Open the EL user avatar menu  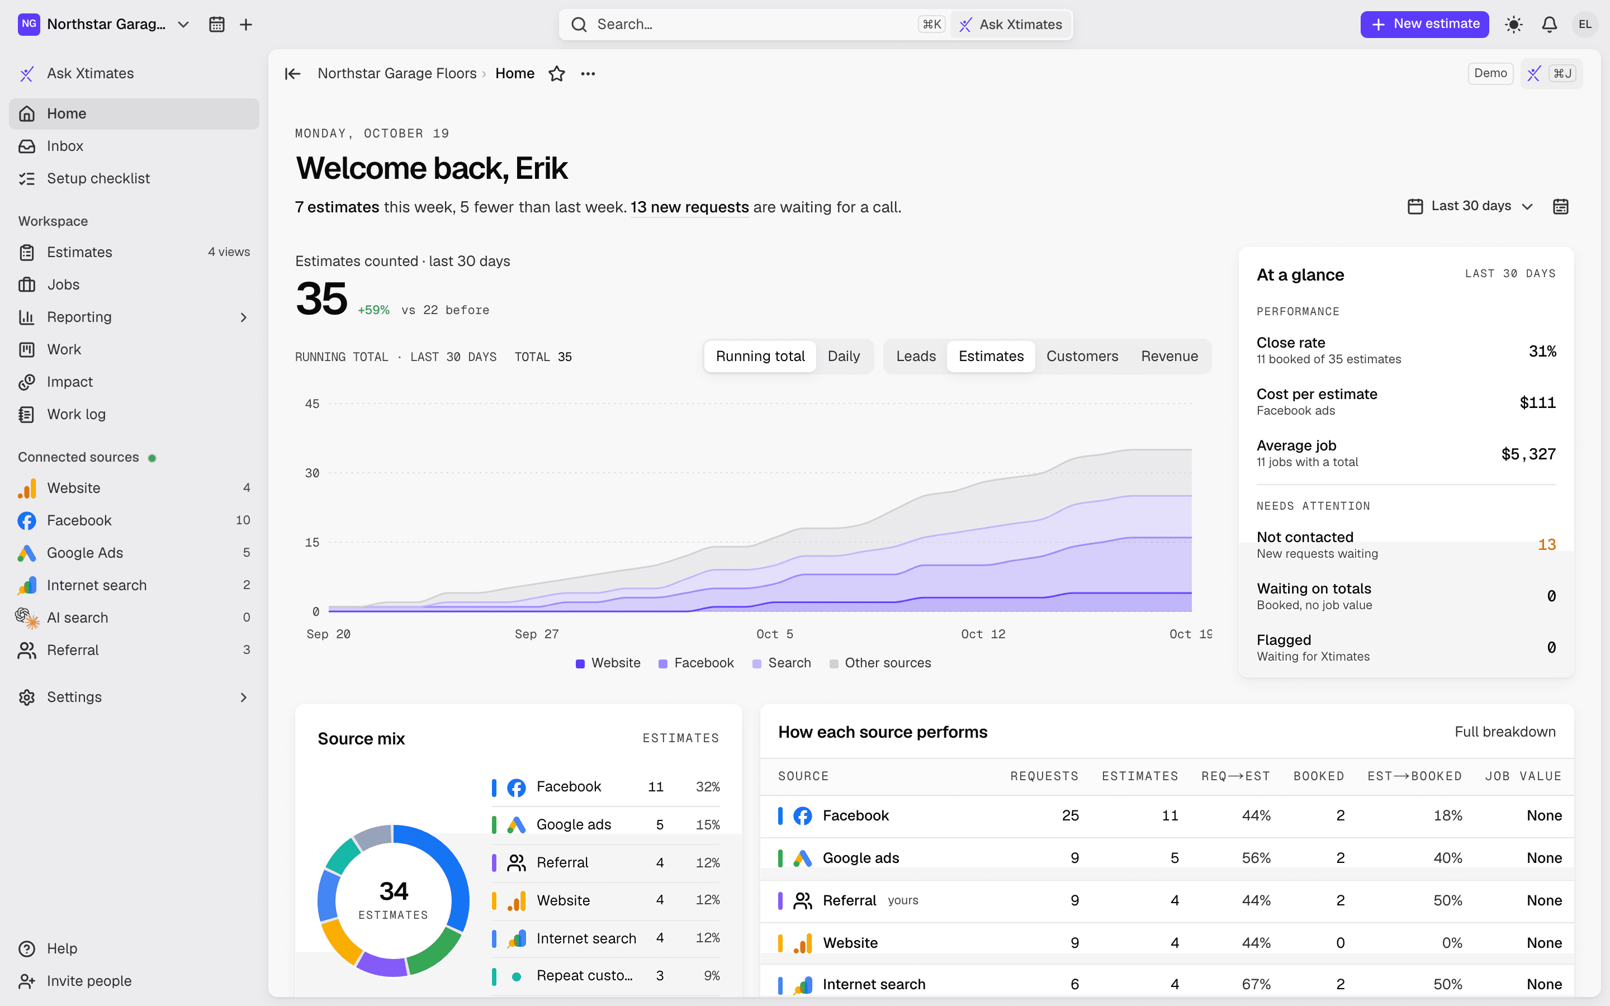pos(1585,25)
